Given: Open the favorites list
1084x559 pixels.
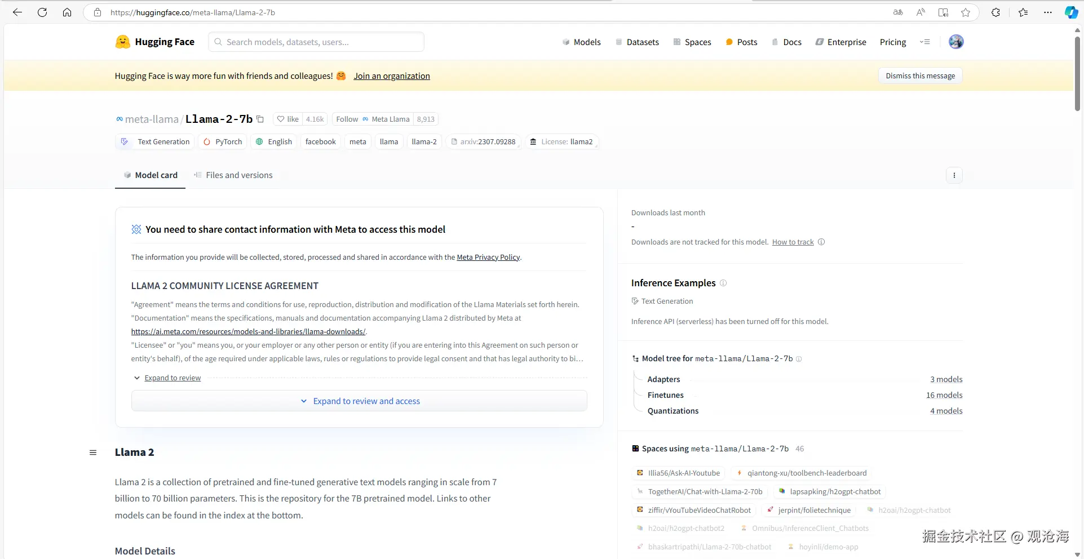Looking at the screenshot, I should click(1023, 12).
